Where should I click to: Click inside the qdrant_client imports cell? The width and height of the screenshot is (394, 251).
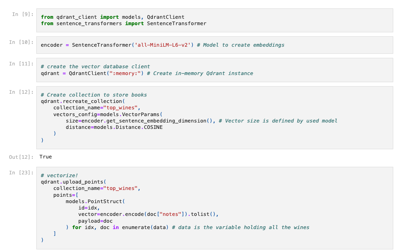tap(216, 20)
